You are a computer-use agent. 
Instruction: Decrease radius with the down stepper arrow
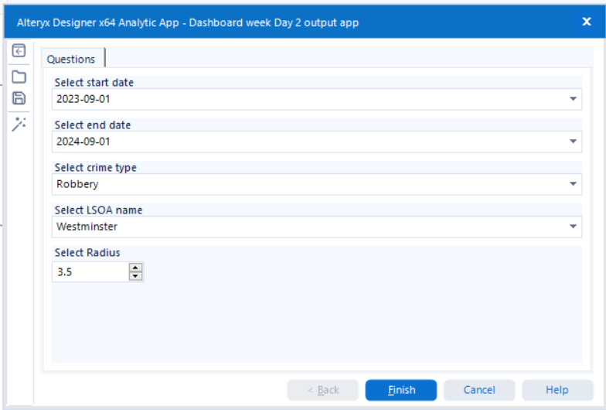click(x=135, y=275)
